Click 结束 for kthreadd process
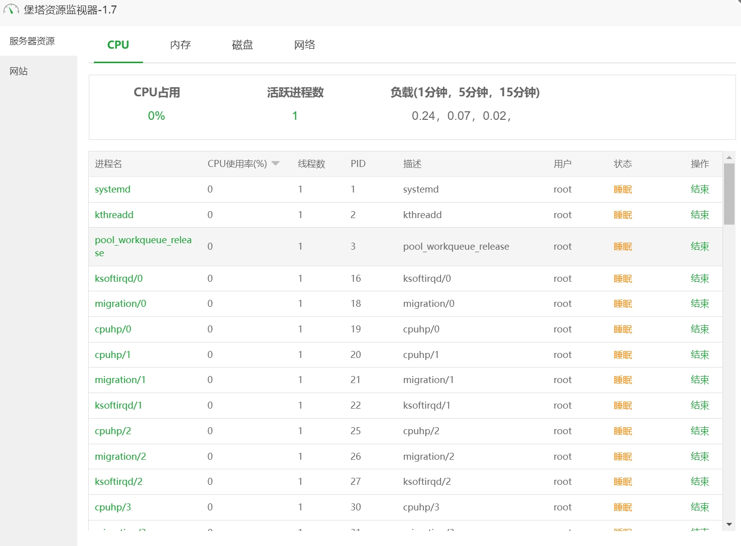741x546 pixels. pyautogui.click(x=699, y=215)
